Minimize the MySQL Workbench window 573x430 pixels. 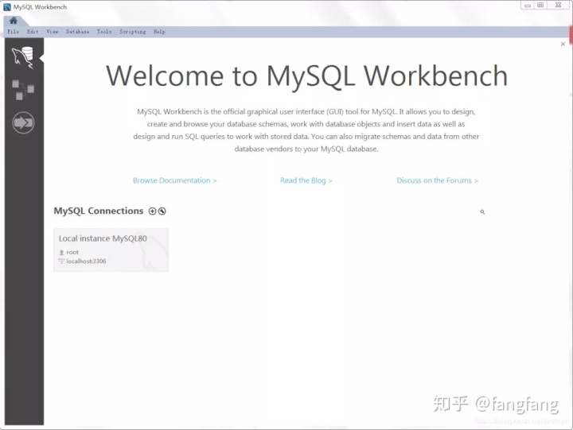528,5
